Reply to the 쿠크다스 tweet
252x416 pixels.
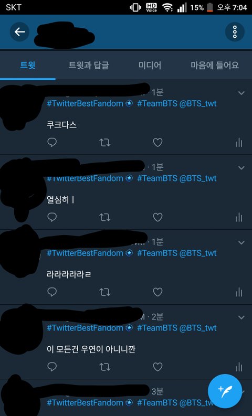coord(52,143)
